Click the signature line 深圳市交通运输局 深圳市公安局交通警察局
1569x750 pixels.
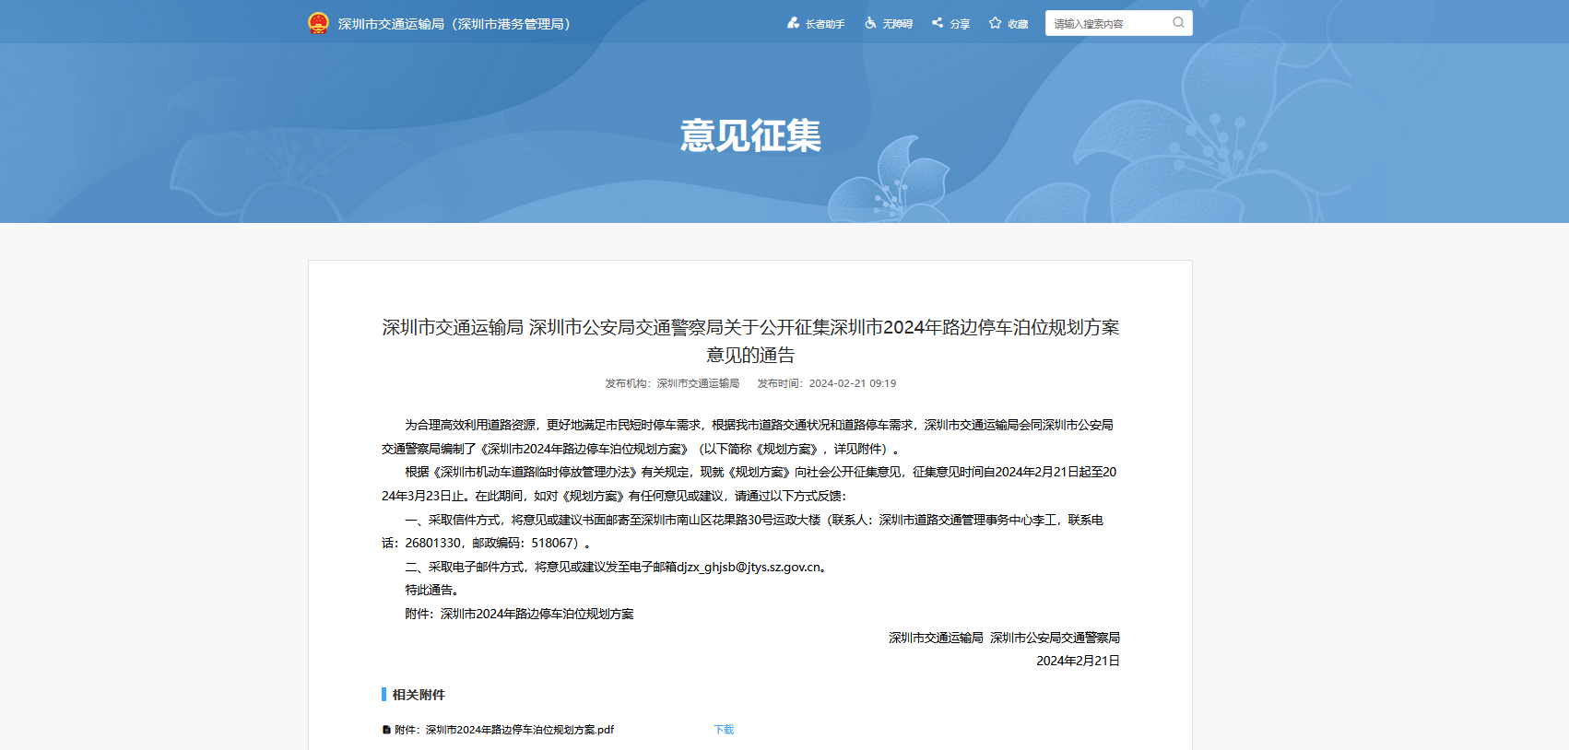point(1004,638)
